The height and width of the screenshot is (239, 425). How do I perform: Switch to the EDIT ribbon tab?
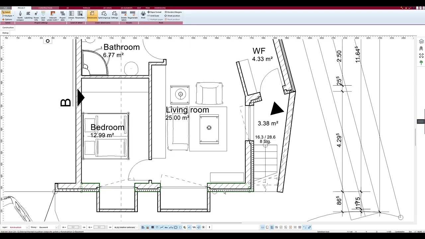pos(139,8)
